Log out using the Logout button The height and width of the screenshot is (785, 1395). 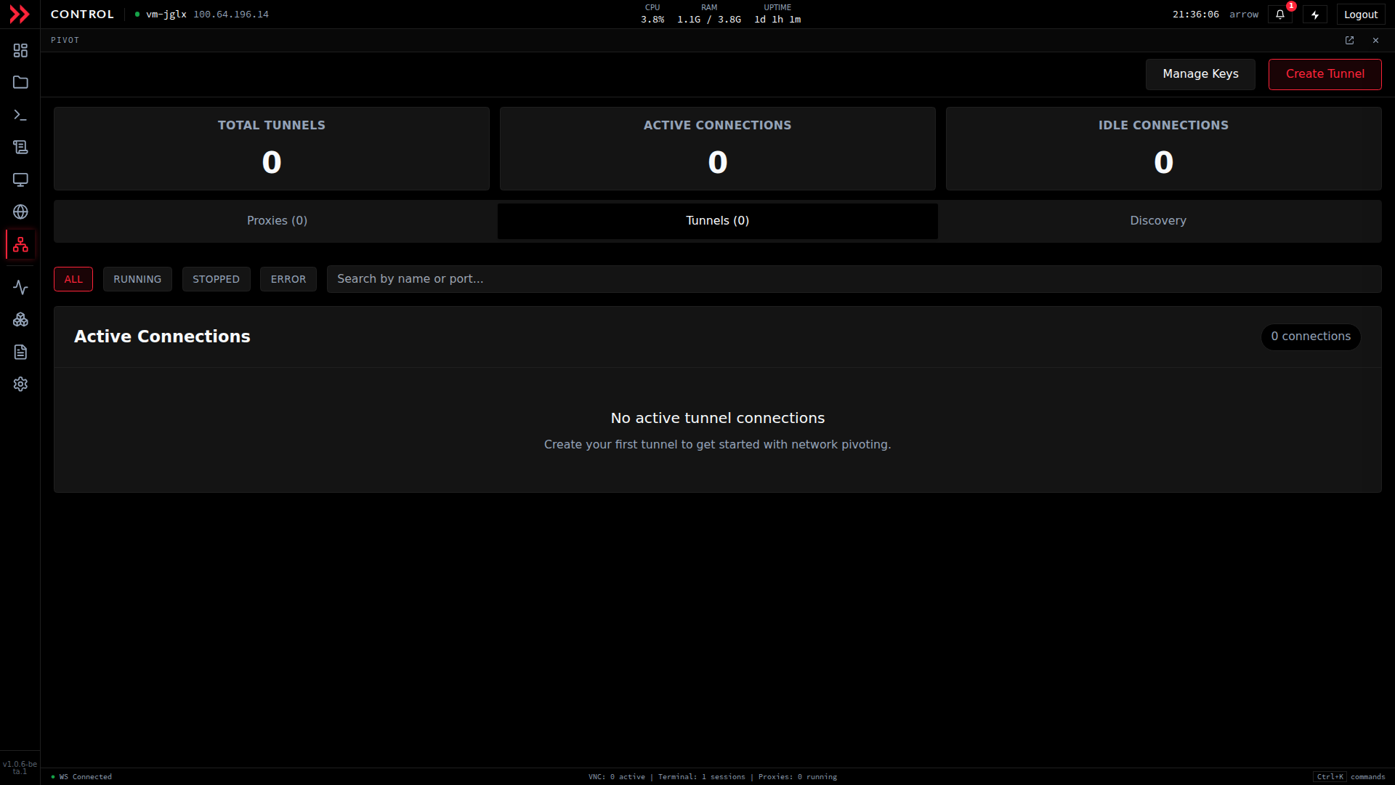coord(1360,15)
